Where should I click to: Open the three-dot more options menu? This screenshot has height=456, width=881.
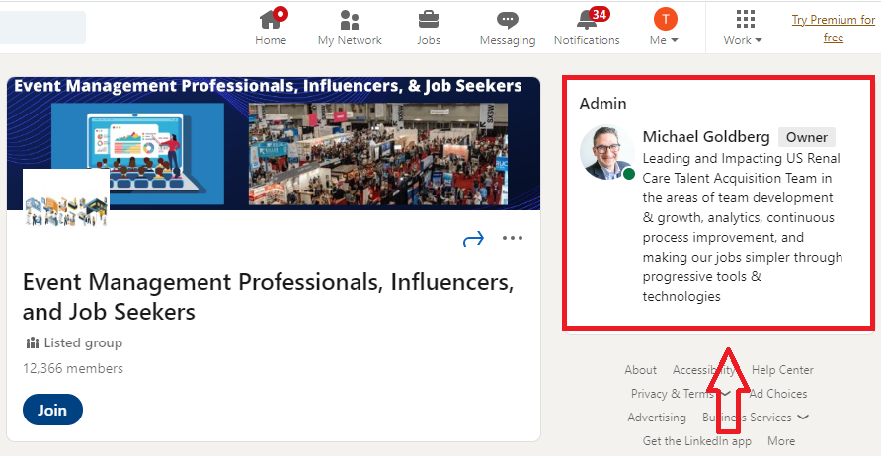(x=513, y=238)
